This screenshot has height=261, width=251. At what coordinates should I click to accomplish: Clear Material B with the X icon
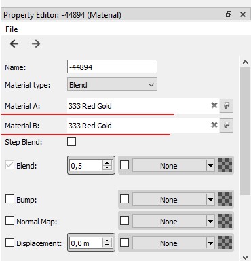(x=214, y=125)
